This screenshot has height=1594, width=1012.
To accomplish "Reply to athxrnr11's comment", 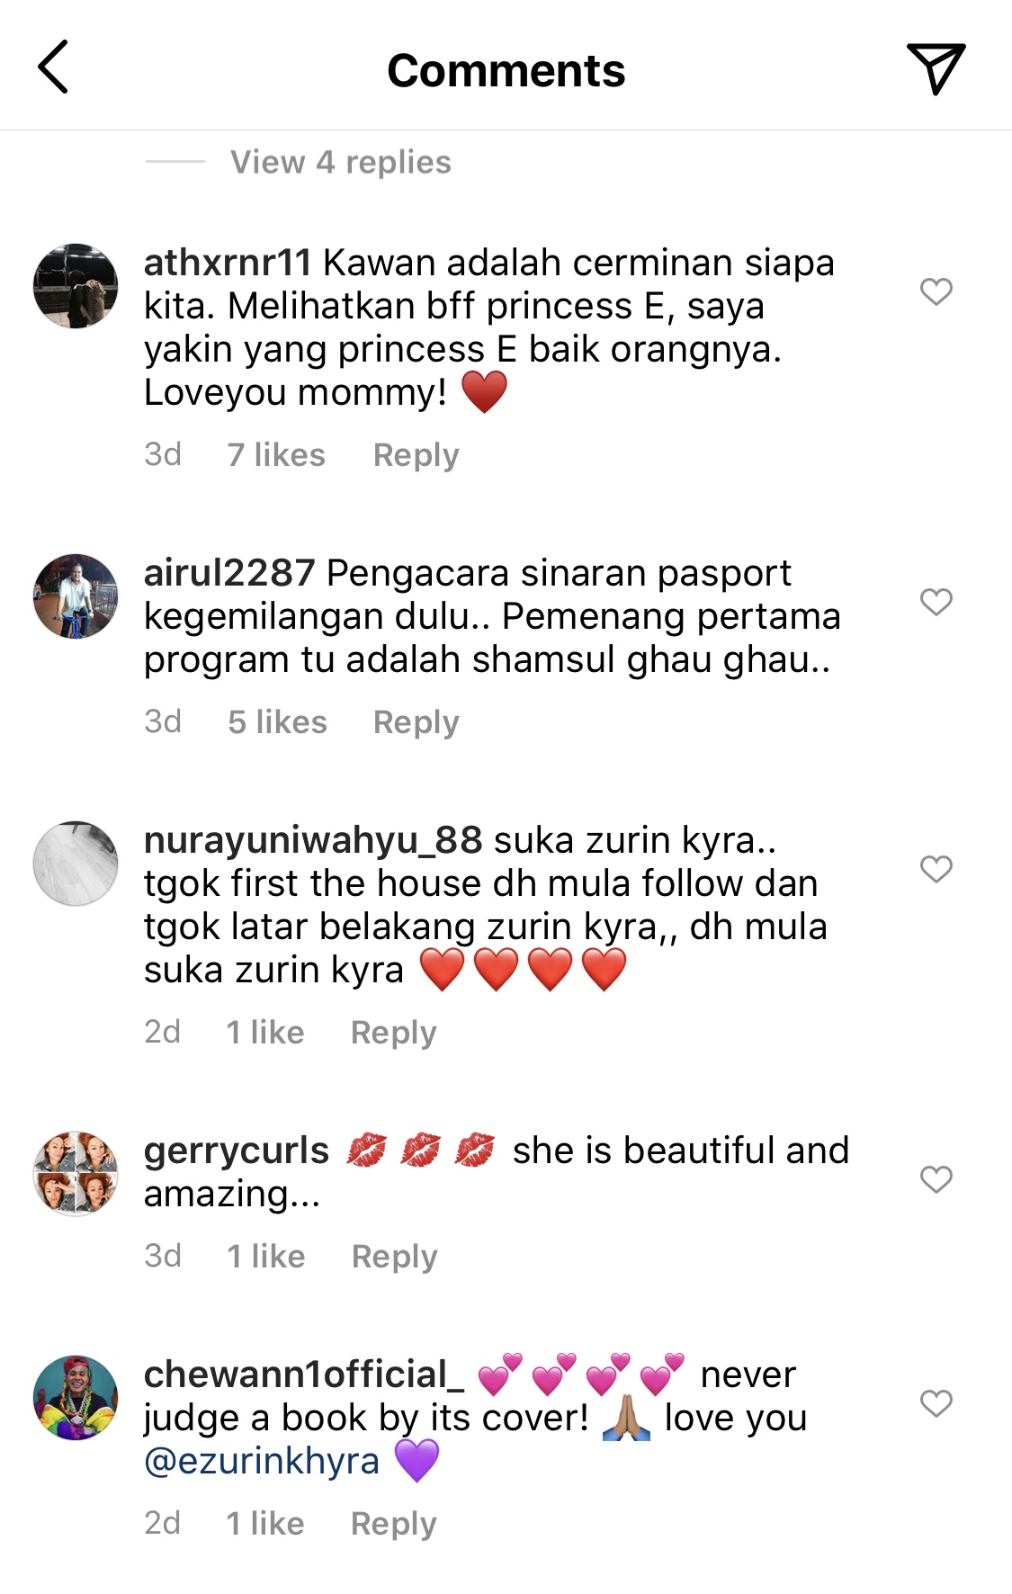I will (x=416, y=455).
